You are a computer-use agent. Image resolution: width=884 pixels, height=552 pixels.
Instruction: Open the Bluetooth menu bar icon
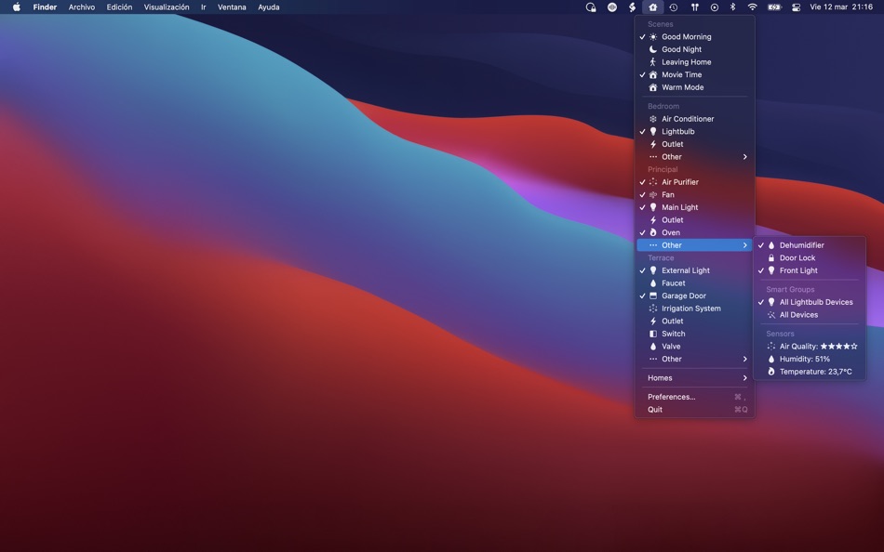coord(733,7)
